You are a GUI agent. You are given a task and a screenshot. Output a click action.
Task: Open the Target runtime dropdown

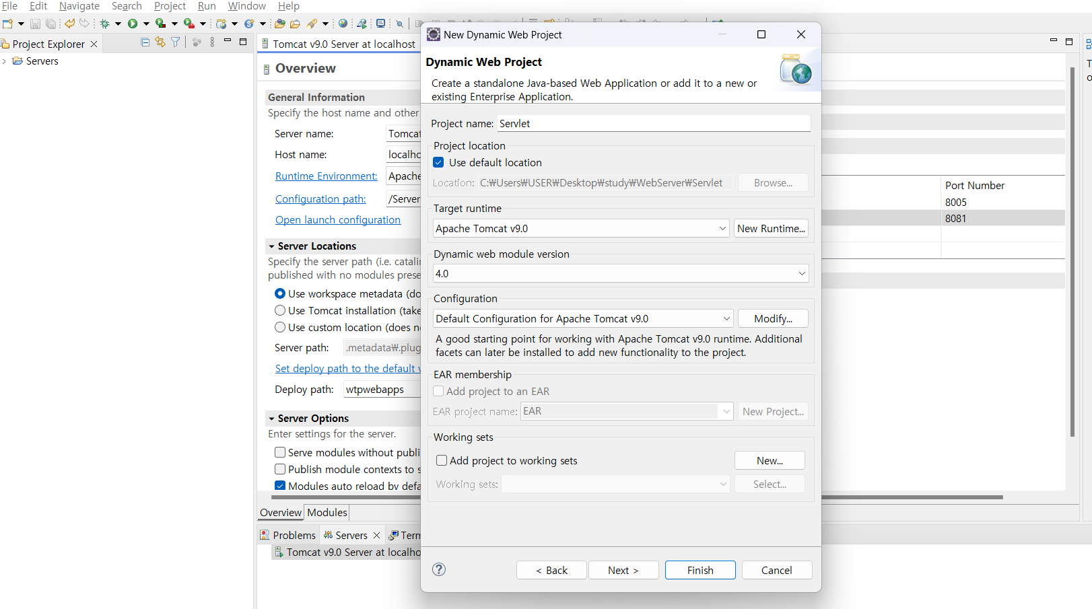point(722,229)
